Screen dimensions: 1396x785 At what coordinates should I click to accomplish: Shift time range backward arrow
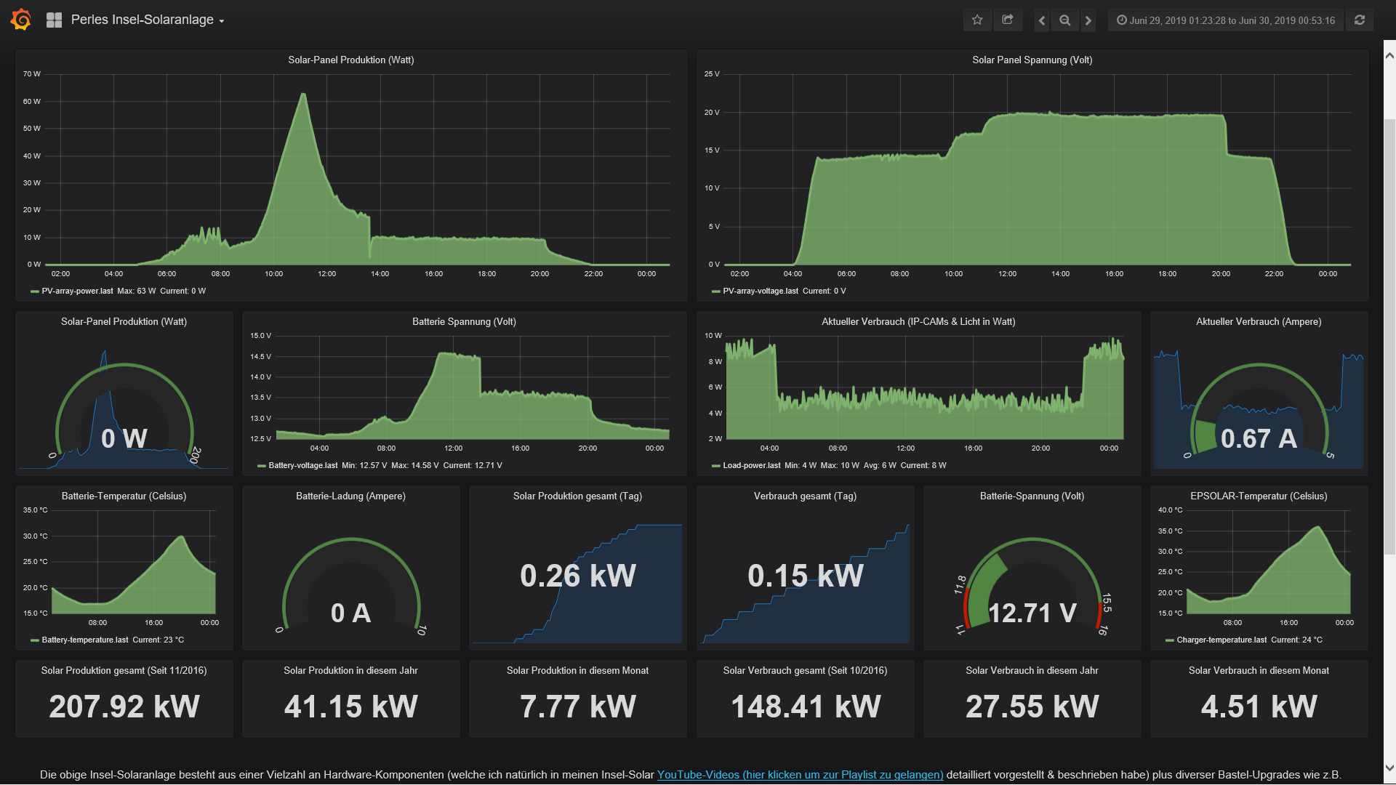tap(1042, 20)
